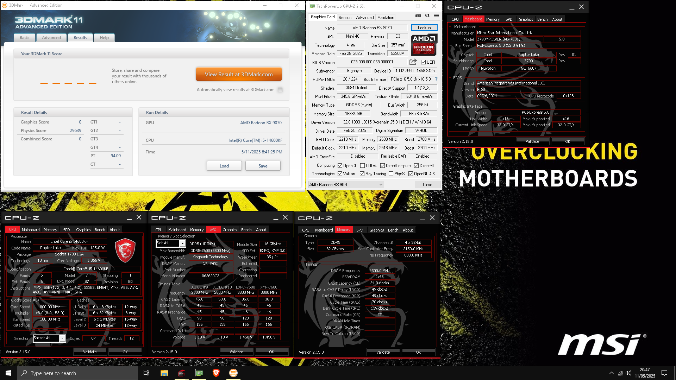Screen dimensions: 676x380
Task: Toggle the CUDA checkbox
Action: point(362,166)
